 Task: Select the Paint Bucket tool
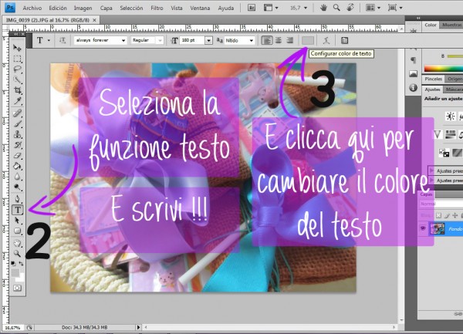[x=17, y=166]
